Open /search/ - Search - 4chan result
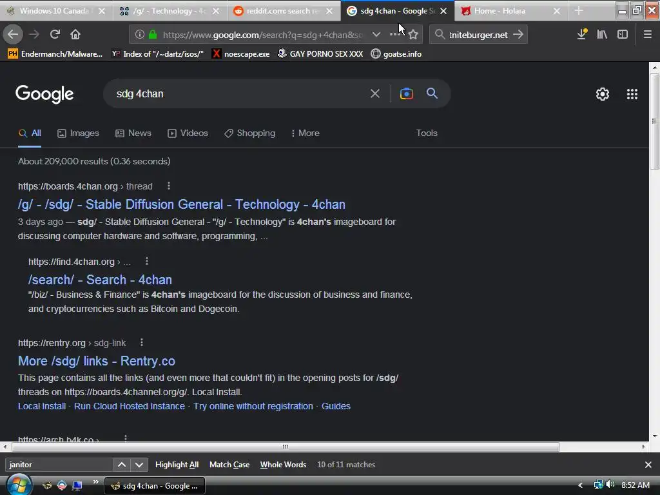The image size is (660, 495). pyautogui.click(x=100, y=280)
